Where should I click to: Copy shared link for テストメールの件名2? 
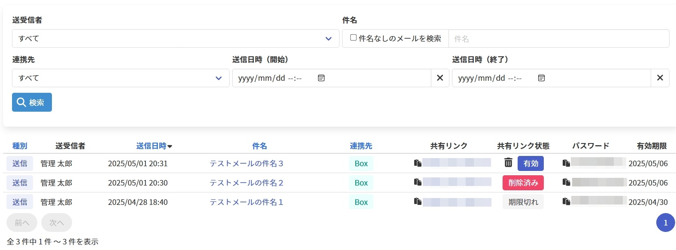pyautogui.click(x=418, y=182)
